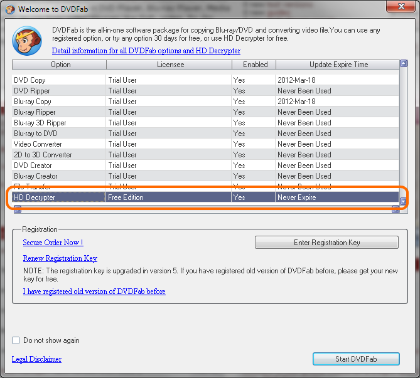Open the Legal Disclaimer link
This screenshot has height=378, width=420.
click(36, 359)
